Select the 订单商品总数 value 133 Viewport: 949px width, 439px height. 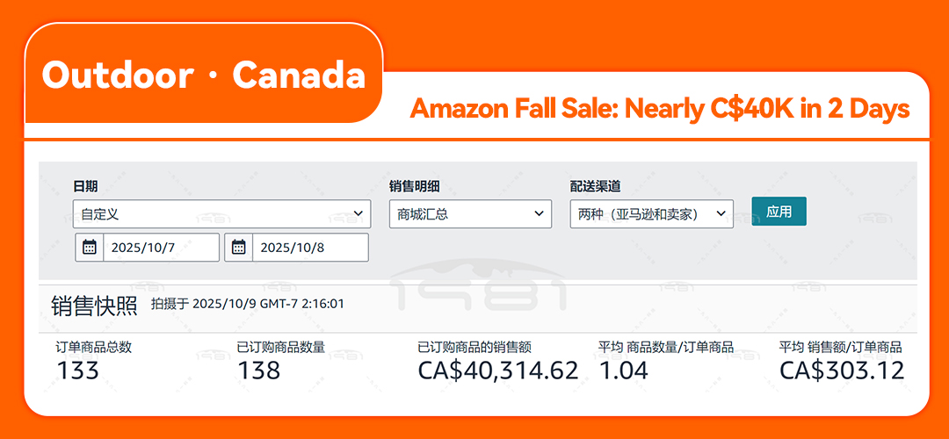pyautogui.click(x=78, y=371)
